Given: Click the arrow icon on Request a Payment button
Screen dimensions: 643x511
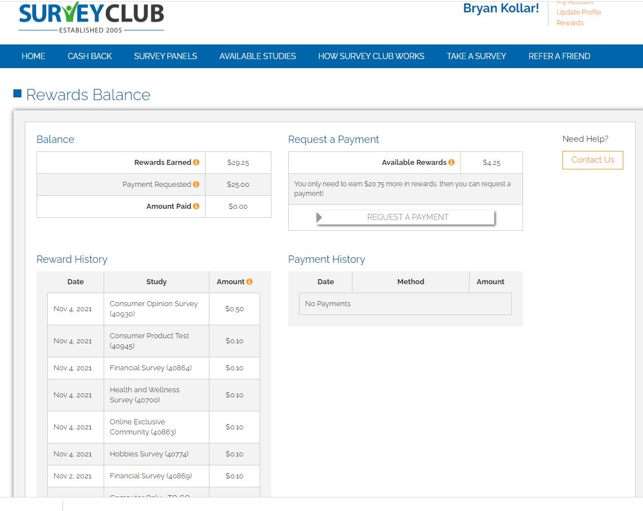Looking at the screenshot, I should point(319,217).
